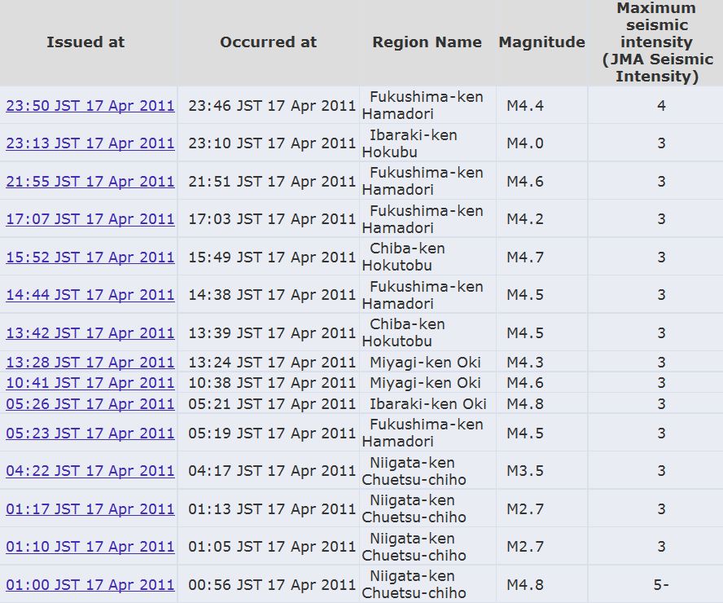Click the 'Maximum seismic intensity' column header

[x=657, y=42]
